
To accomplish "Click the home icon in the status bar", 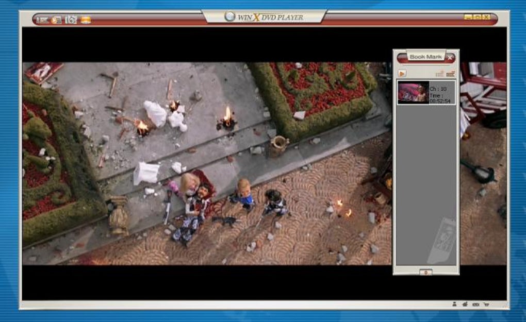I will click(x=465, y=304).
